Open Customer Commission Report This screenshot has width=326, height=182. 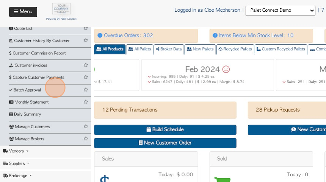(39, 53)
